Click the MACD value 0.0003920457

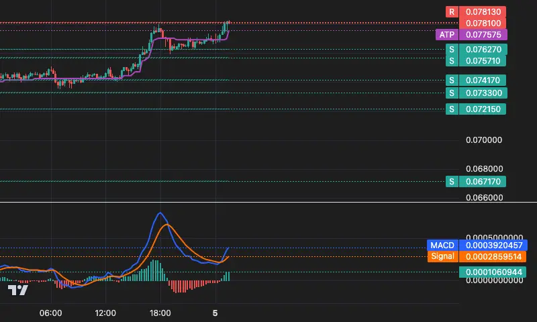[493, 246]
